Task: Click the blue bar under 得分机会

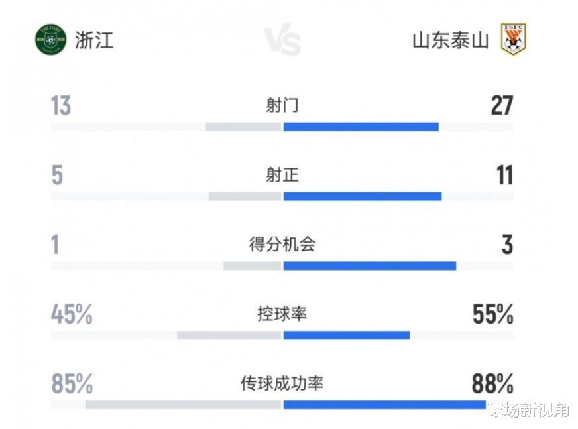Action: [x=369, y=266]
